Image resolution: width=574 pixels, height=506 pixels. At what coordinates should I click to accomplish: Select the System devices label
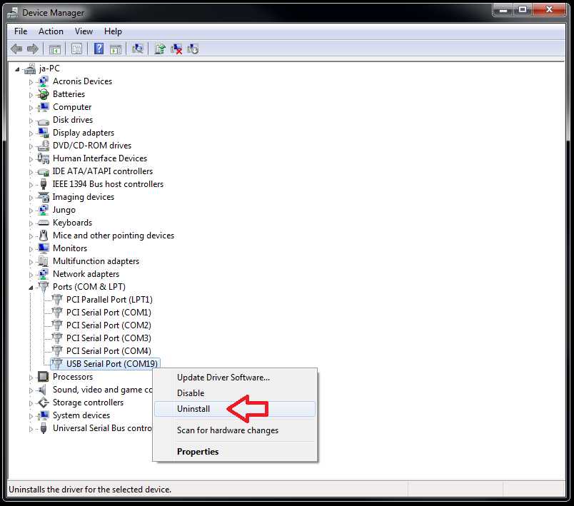click(x=81, y=415)
